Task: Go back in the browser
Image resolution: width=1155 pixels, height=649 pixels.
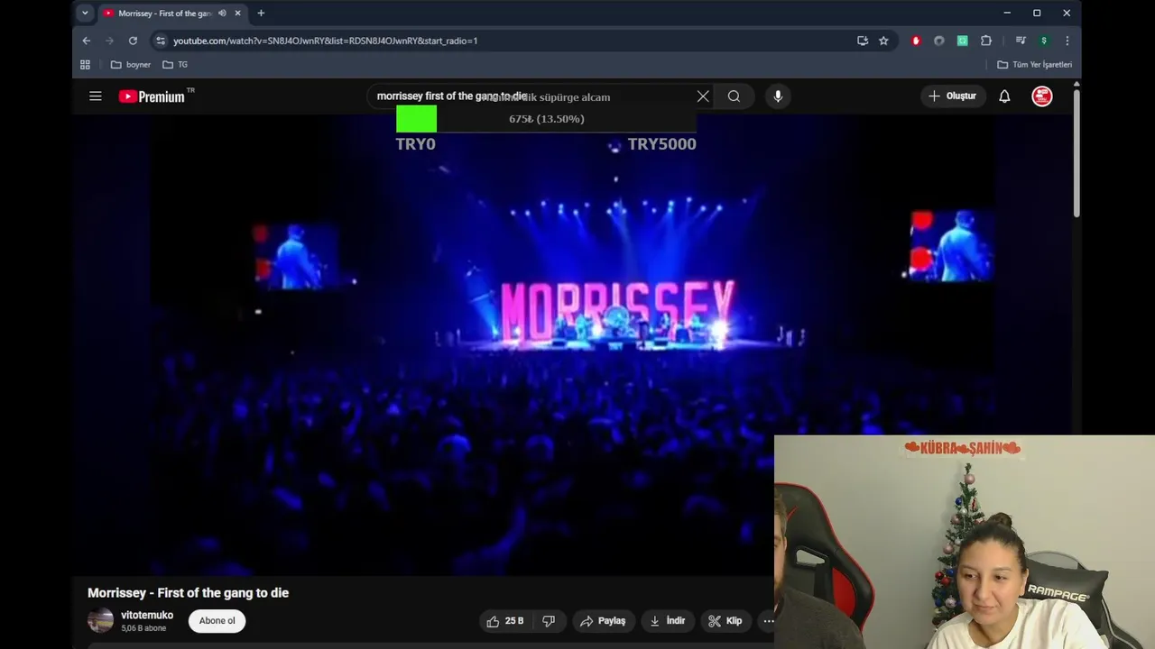Action: click(x=87, y=41)
